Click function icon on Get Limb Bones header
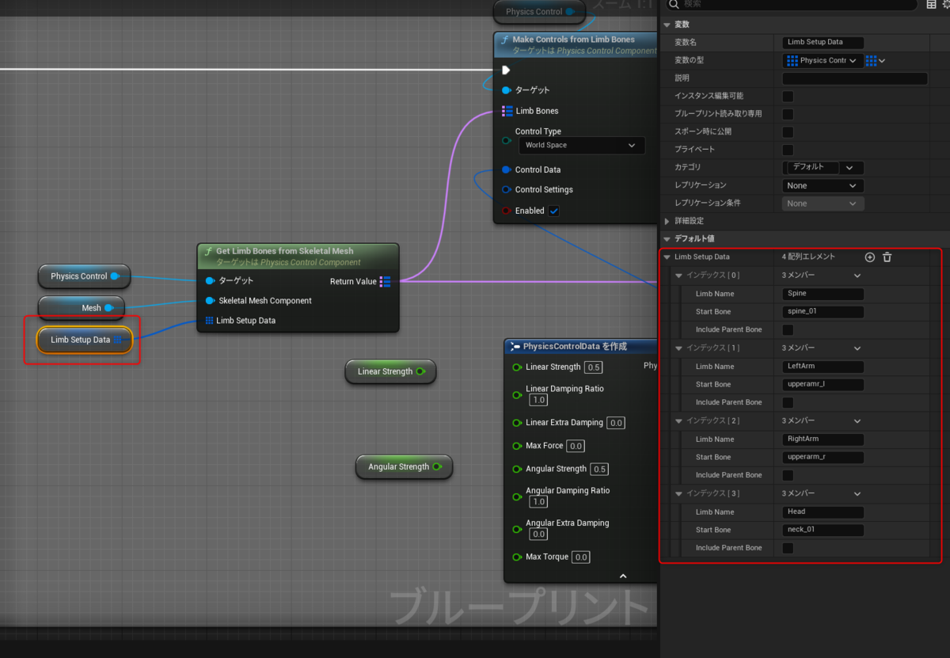 tap(208, 252)
